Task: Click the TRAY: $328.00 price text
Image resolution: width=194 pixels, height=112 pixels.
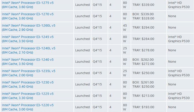Action: 143,18
